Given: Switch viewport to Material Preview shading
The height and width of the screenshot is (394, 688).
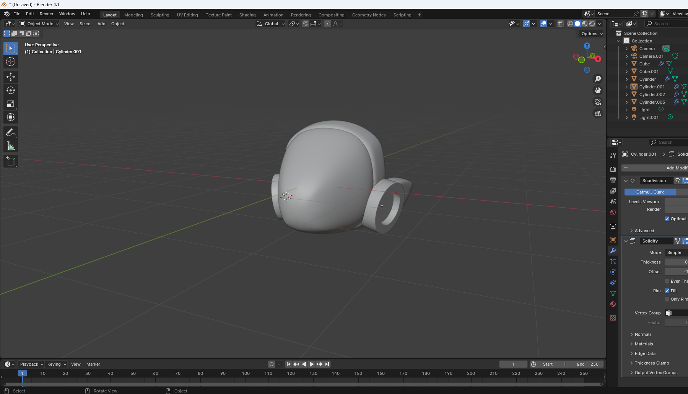Looking at the screenshot, I should [x=585, y=24].
